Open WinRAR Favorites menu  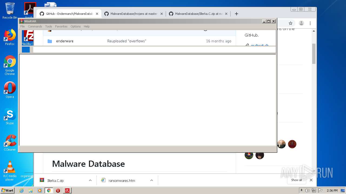(x=61, y=26)
